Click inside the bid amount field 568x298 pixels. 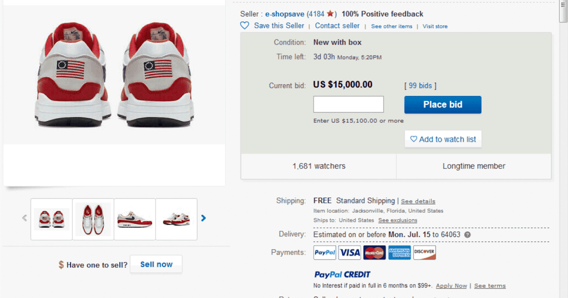[348, 104]
